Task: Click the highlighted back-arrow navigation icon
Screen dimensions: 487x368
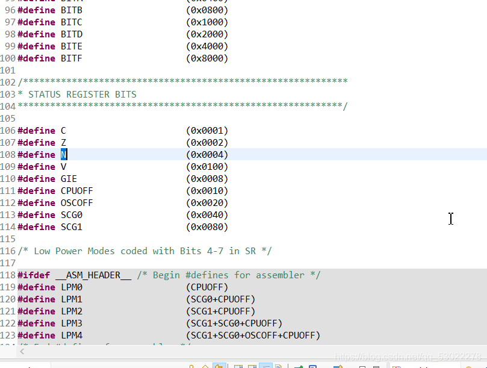Action: [219, 365]
